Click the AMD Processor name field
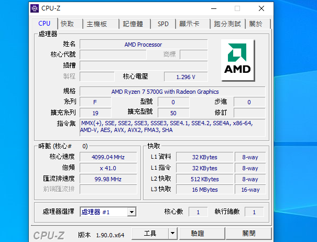 pos(144,45)
